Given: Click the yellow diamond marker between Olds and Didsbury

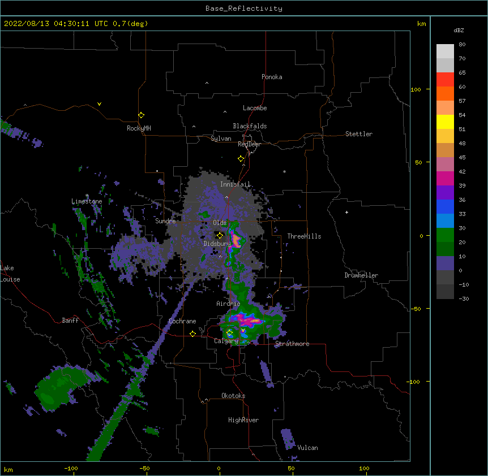Looking at the screenshot, I should click(x=220, y=236).
